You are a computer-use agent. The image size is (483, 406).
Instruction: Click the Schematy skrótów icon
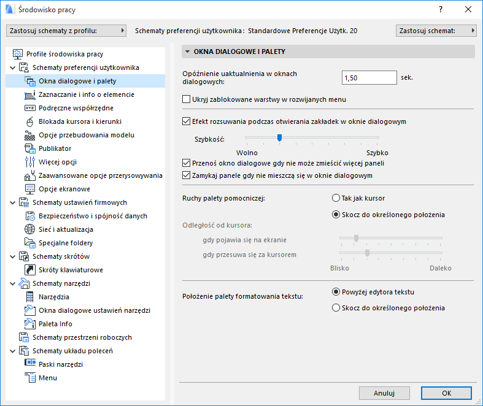(x=24, y=256)
